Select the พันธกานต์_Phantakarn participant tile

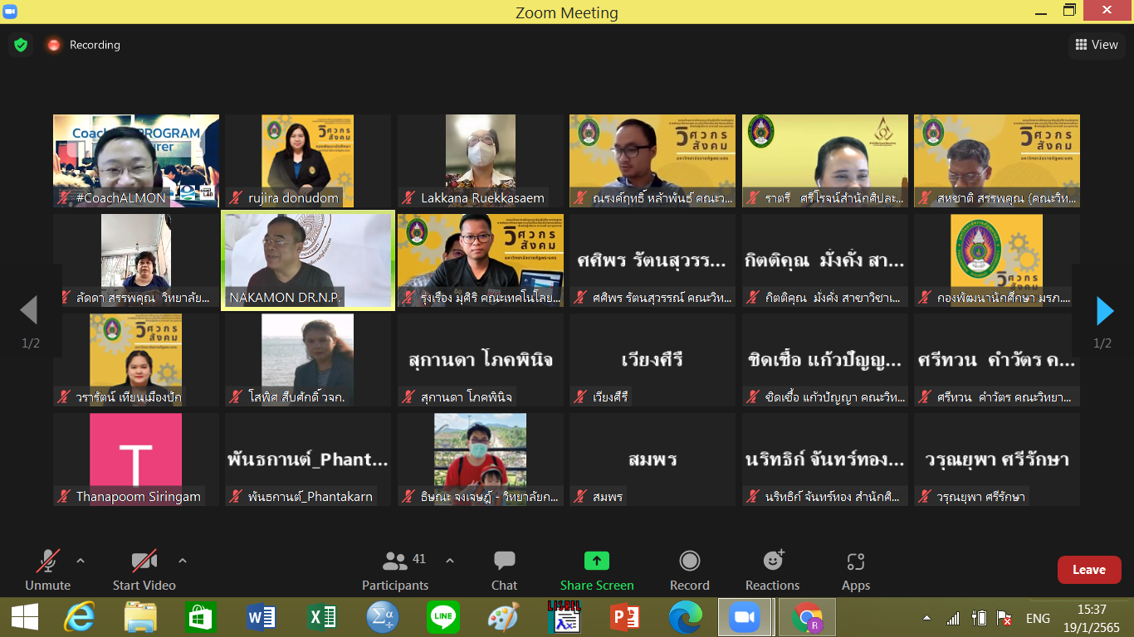(308, 460)
